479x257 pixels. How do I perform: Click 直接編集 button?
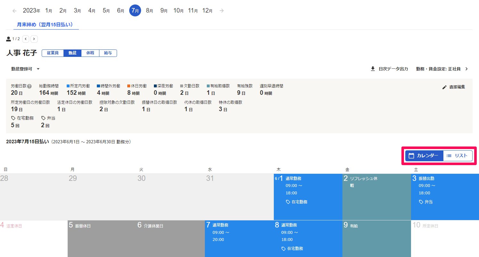pos(453,87)
